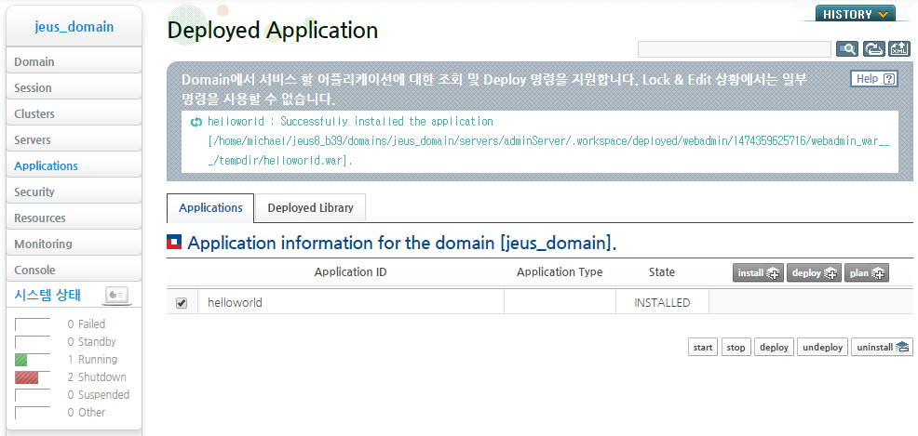Click the Shutdown status bar indicator

pyautogui.click(x=33, y=377)
